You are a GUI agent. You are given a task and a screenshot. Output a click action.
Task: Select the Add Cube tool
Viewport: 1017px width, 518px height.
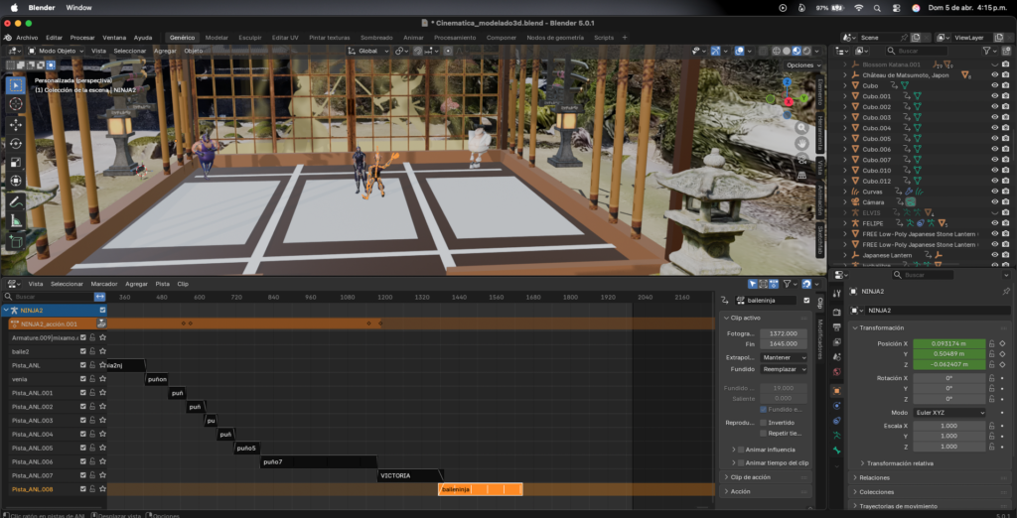(17, 241)
